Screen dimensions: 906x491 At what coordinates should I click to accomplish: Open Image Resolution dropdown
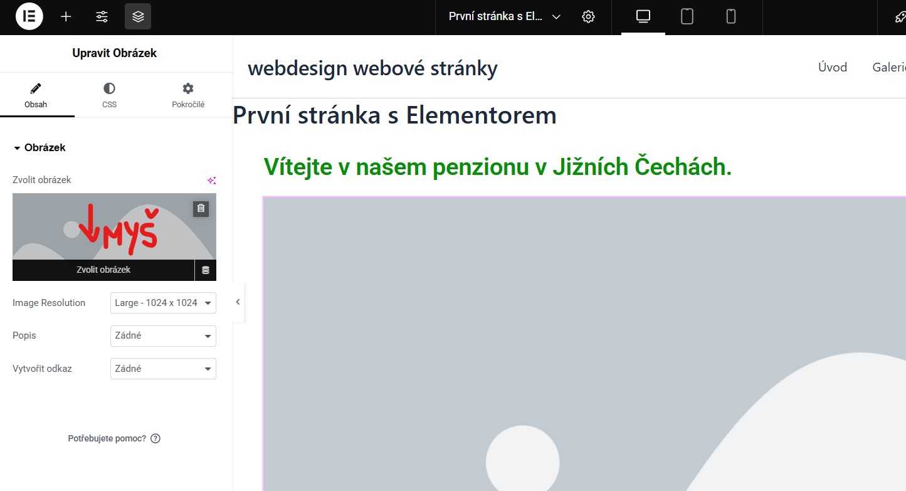[163, 303]
